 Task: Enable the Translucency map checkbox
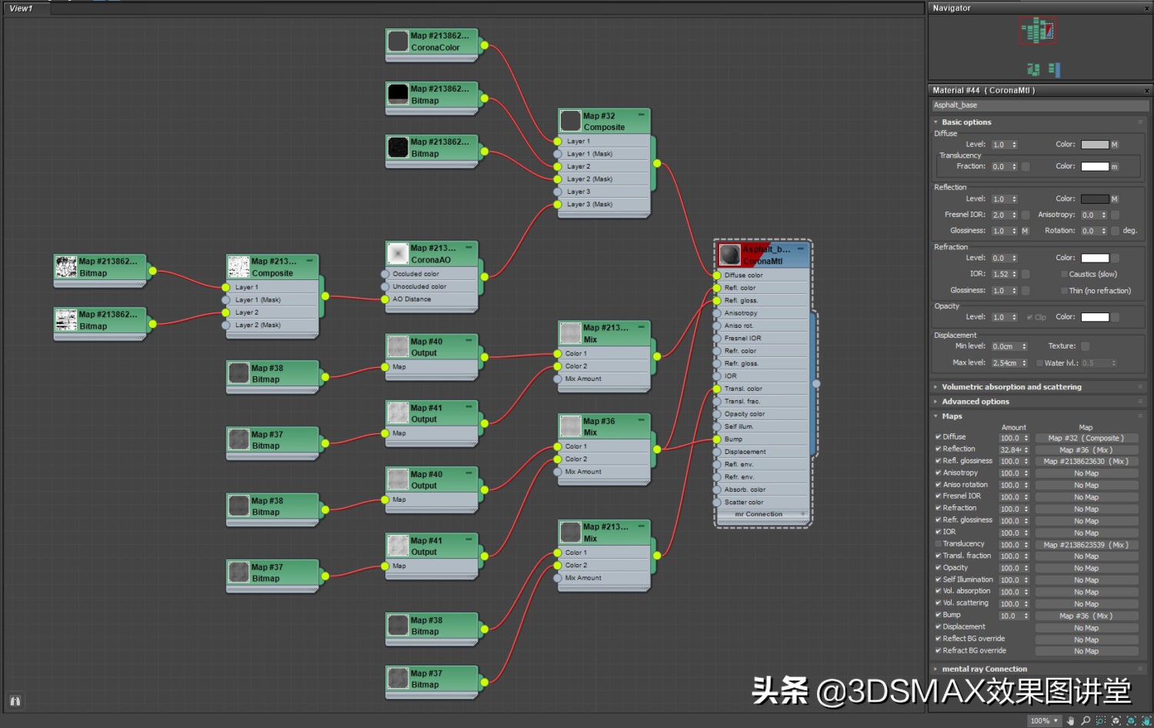coord(938,544)
